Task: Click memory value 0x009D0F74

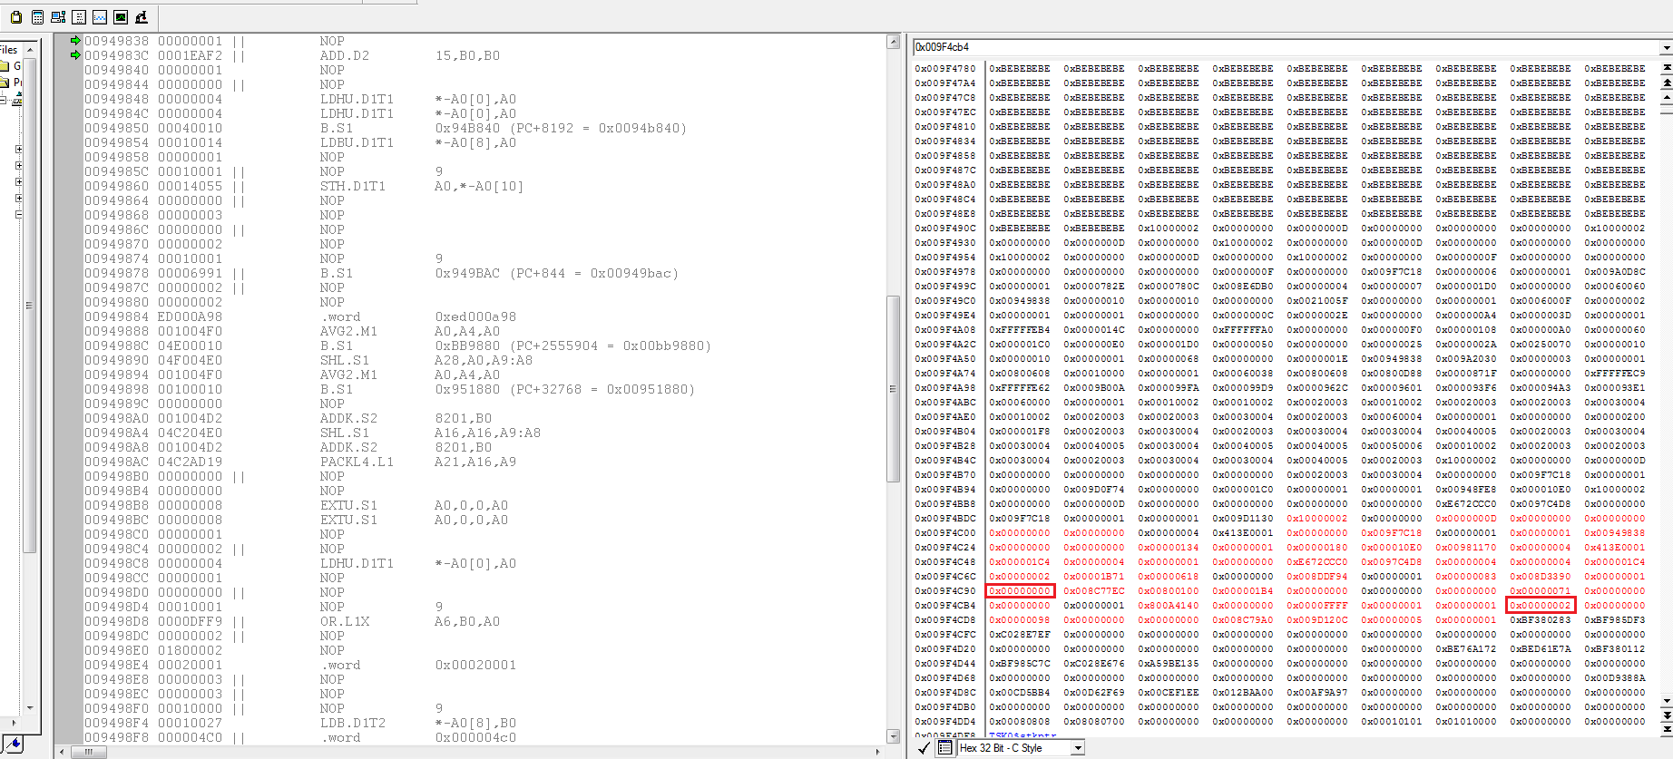Action: (1094, 489)
